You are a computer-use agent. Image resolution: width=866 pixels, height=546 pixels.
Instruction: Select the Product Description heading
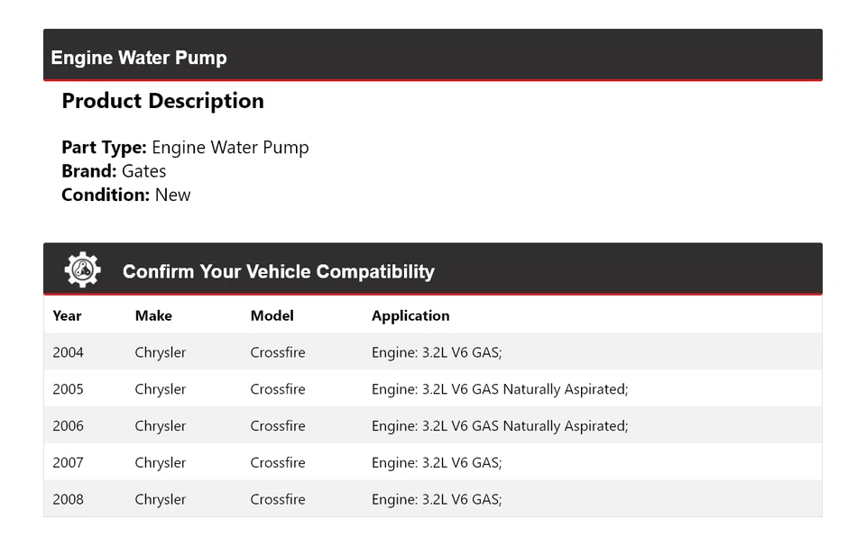click(x=162, y=101)
